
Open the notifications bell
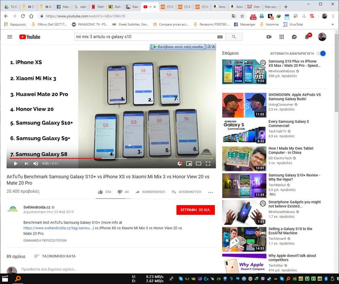click(x=307, y=37)
